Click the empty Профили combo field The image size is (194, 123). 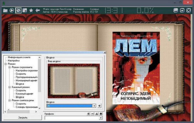tap(72, 118)
